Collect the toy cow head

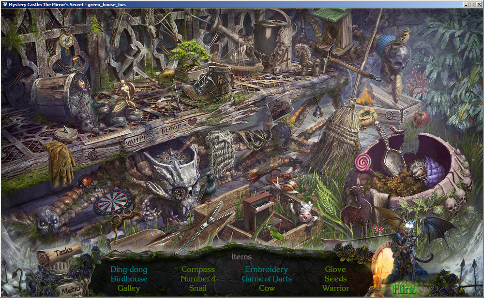point(304,212)
